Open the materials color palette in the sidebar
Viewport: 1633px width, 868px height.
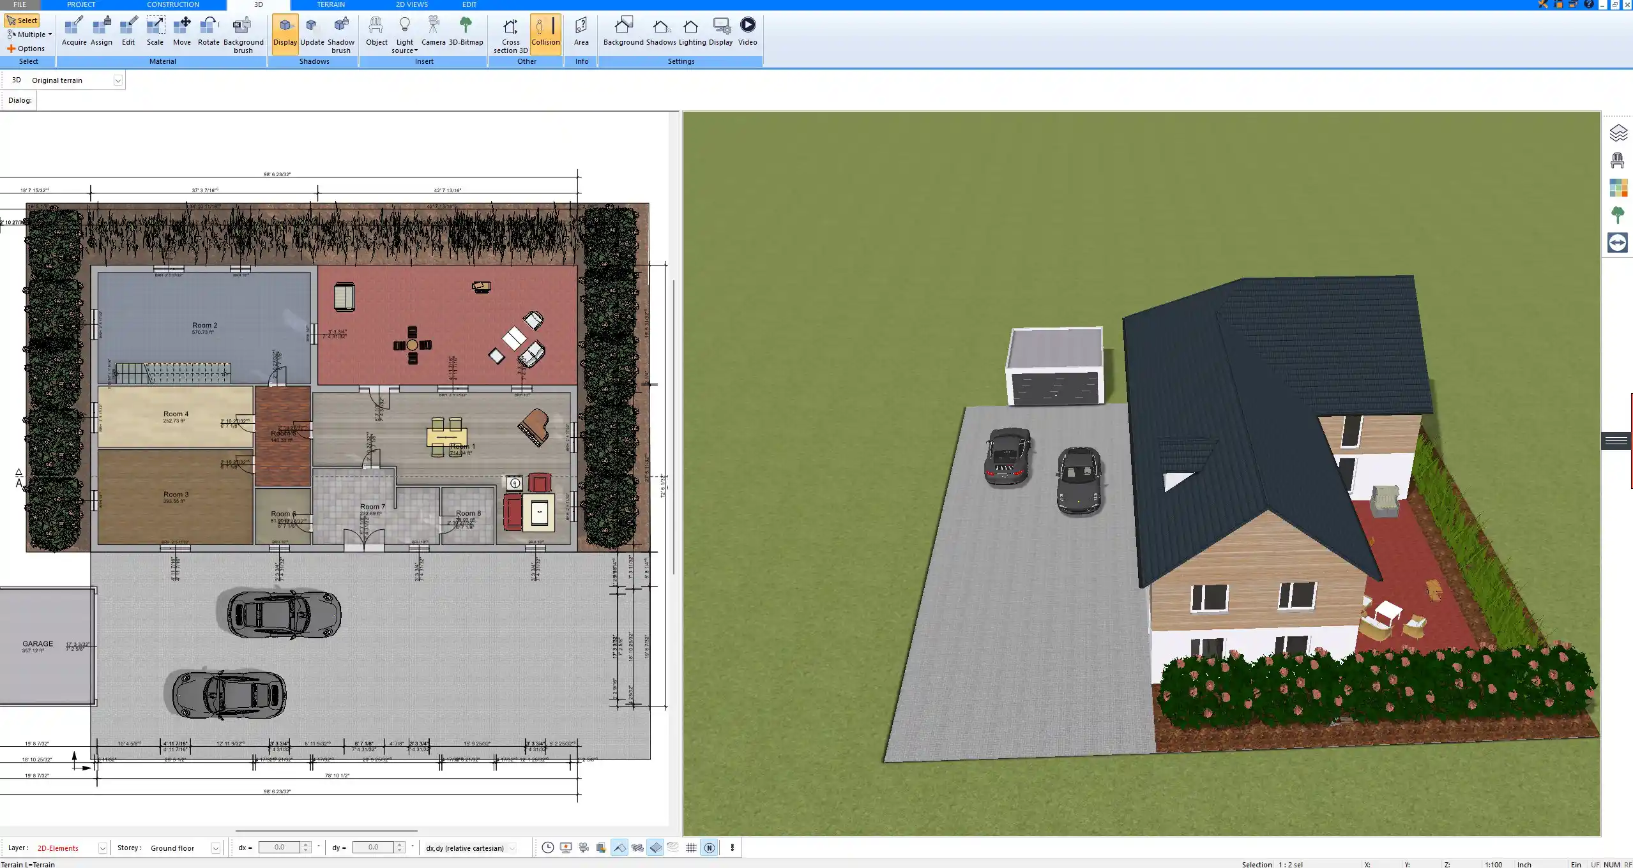(x=1618, y=188)
